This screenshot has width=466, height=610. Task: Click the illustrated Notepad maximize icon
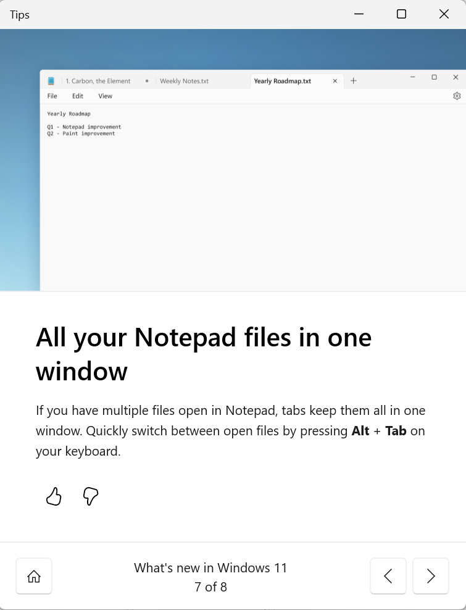click(434, 77)
